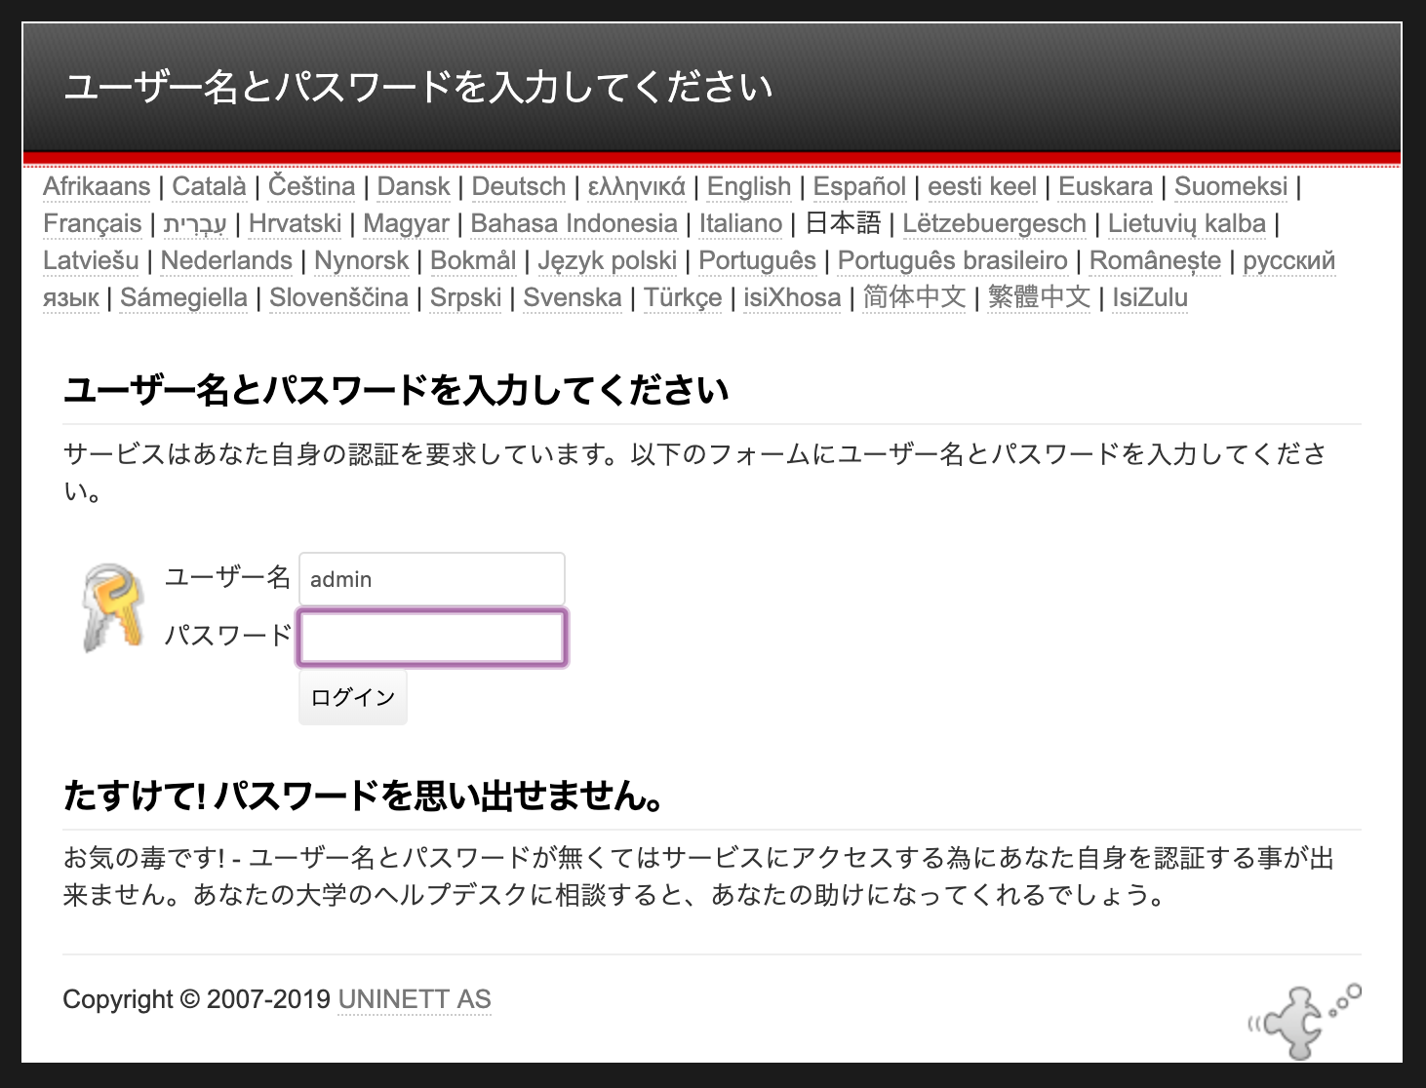Image resolution: width=1426 pixels, height=1088 pixels.
Task: Click the ユーザー名 field containing admin
Action: click(x=431, y=578)
